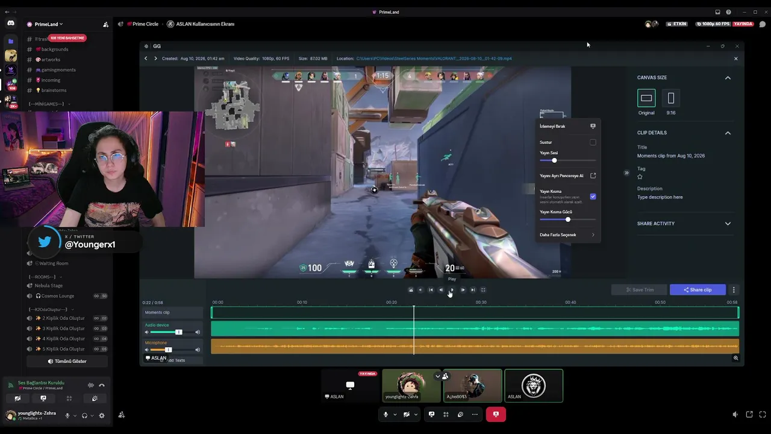Open noise suppression waveform icon
Image resolution: width=771 pixels, height=434 pixels.
91,385
